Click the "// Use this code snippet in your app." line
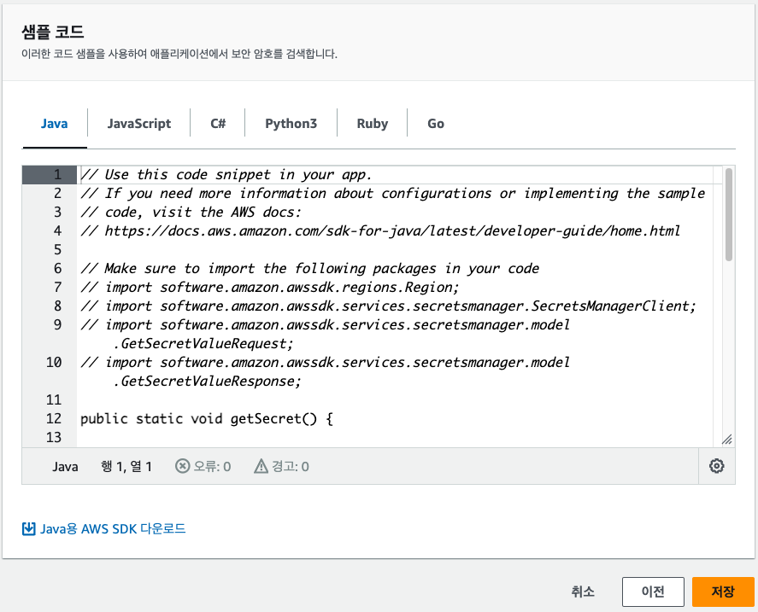 (x=226, y=174)
